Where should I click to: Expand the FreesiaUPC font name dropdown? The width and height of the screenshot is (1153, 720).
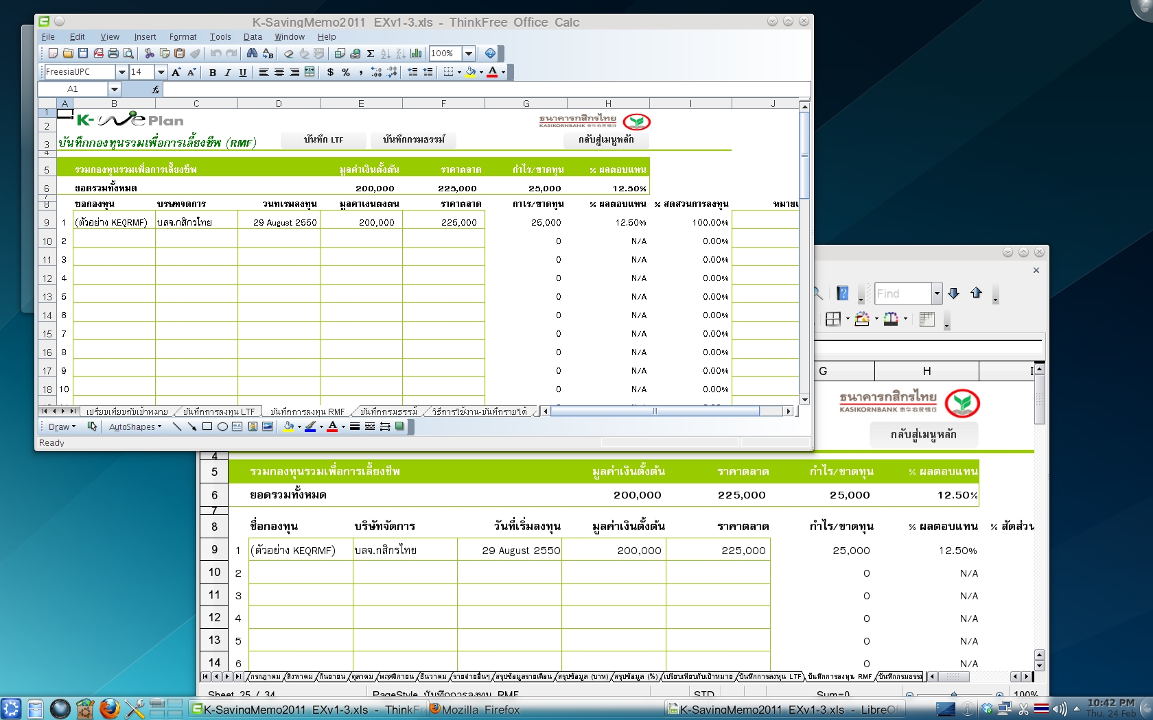point(121,72)
